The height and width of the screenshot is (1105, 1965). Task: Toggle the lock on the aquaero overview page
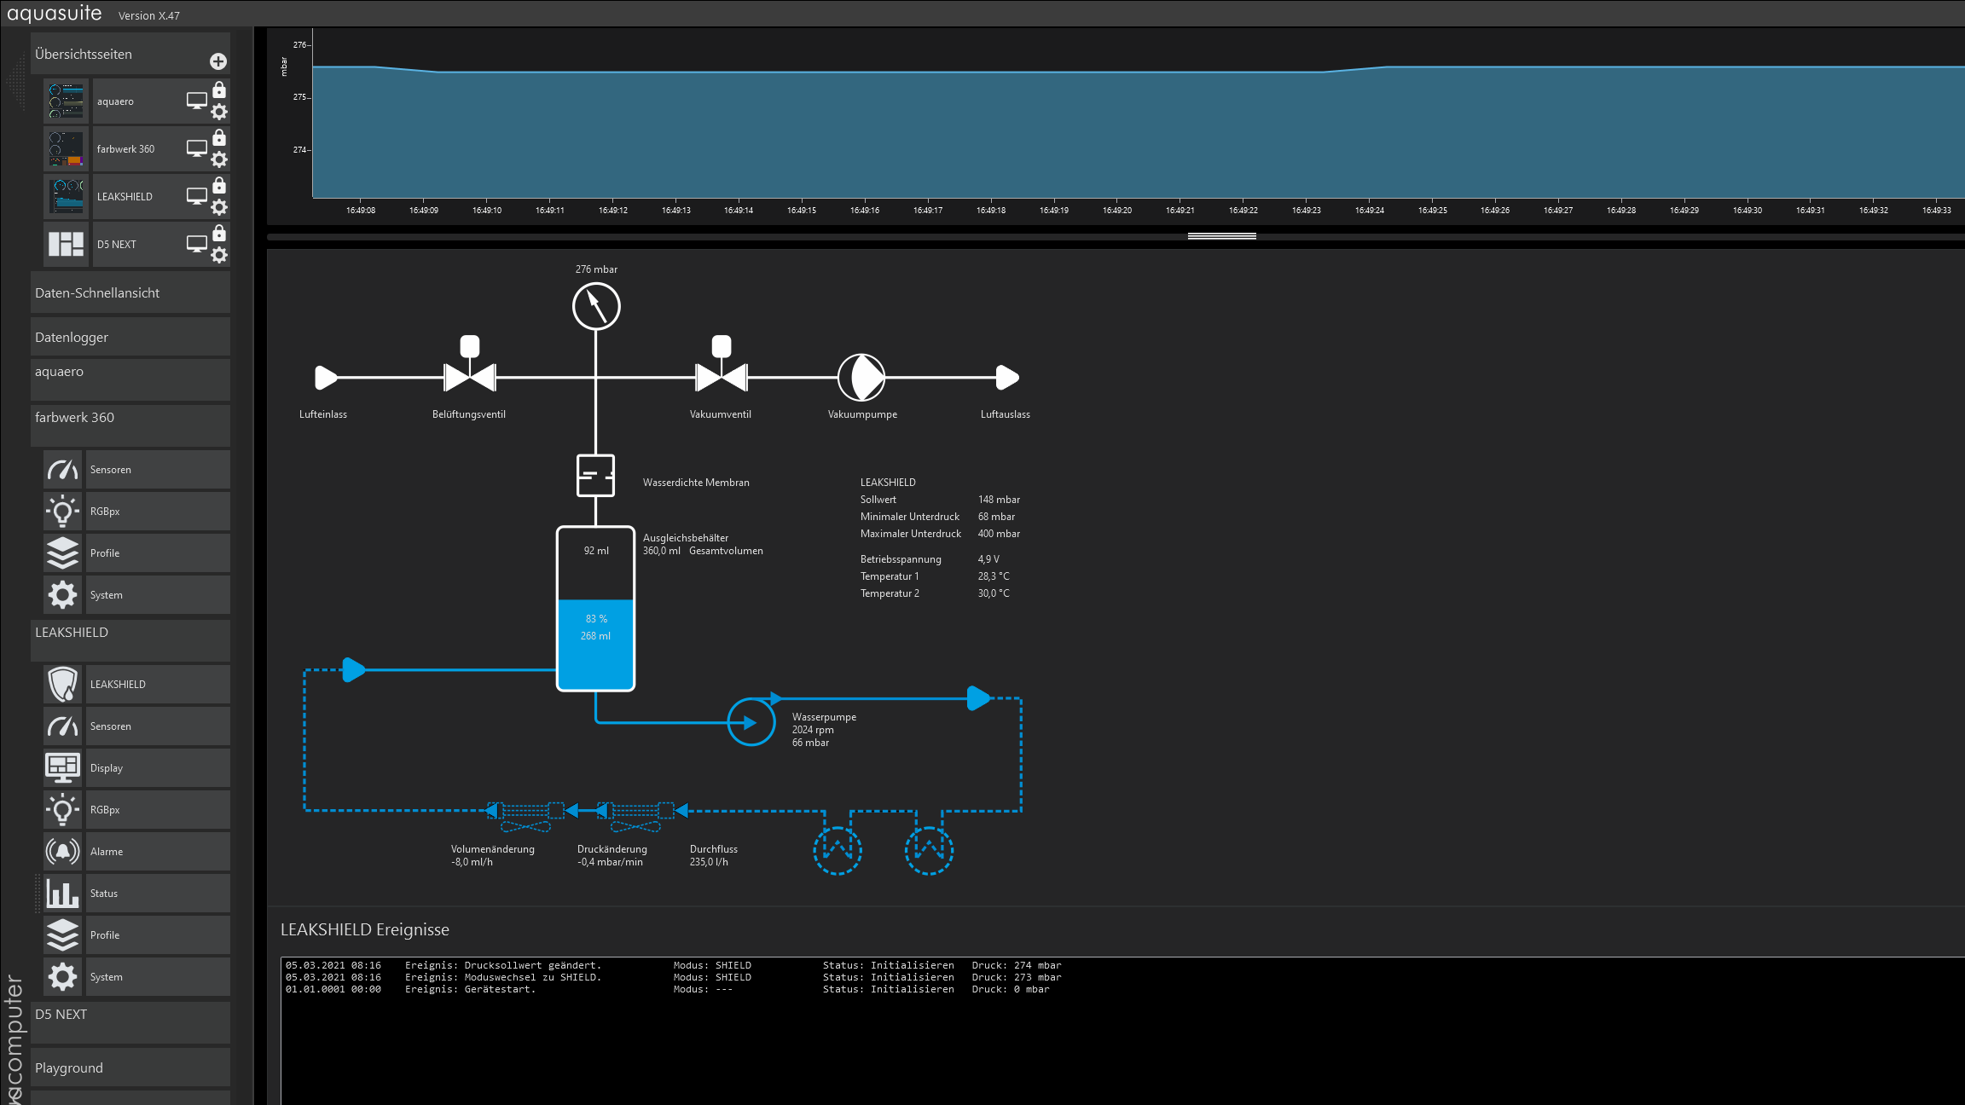point(219,90)
